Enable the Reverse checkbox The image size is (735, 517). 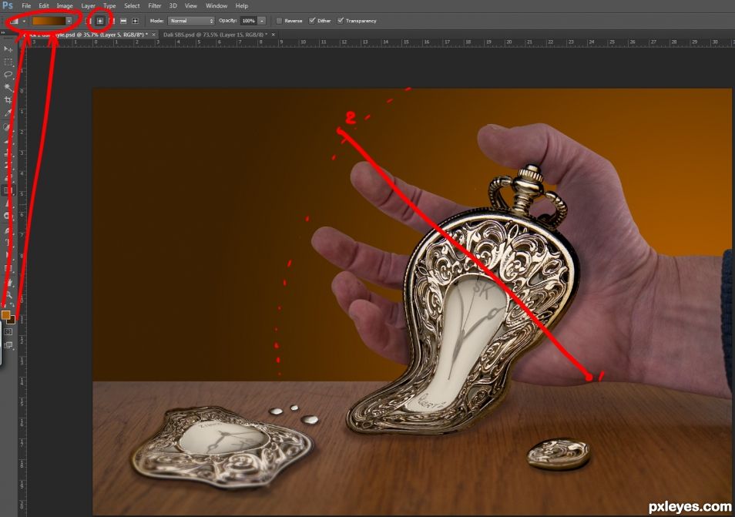(x=280, y=21)
